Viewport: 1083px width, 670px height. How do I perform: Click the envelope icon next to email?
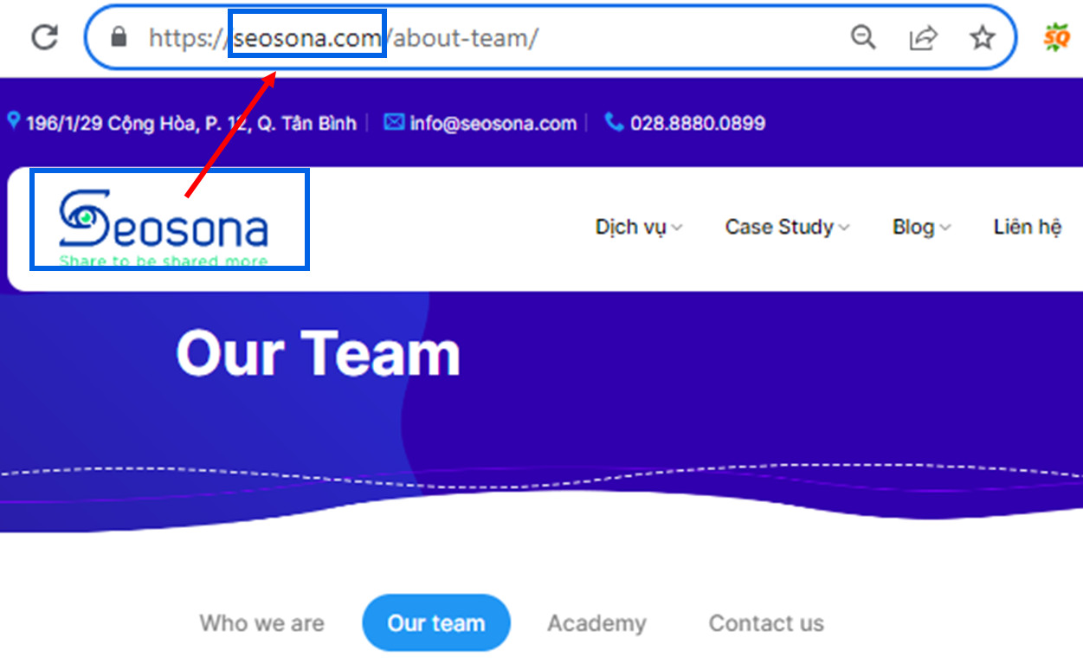tap(394, 122)
